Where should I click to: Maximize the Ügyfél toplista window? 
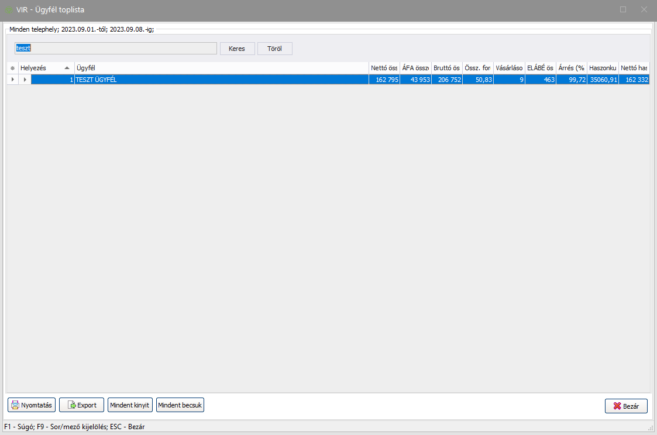(x=623, y=9)
